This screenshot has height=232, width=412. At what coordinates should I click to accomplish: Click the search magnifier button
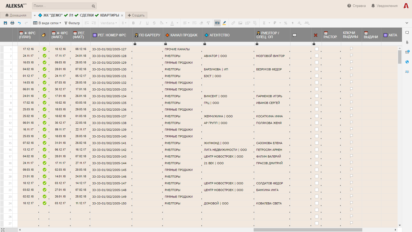coord(93,6)
